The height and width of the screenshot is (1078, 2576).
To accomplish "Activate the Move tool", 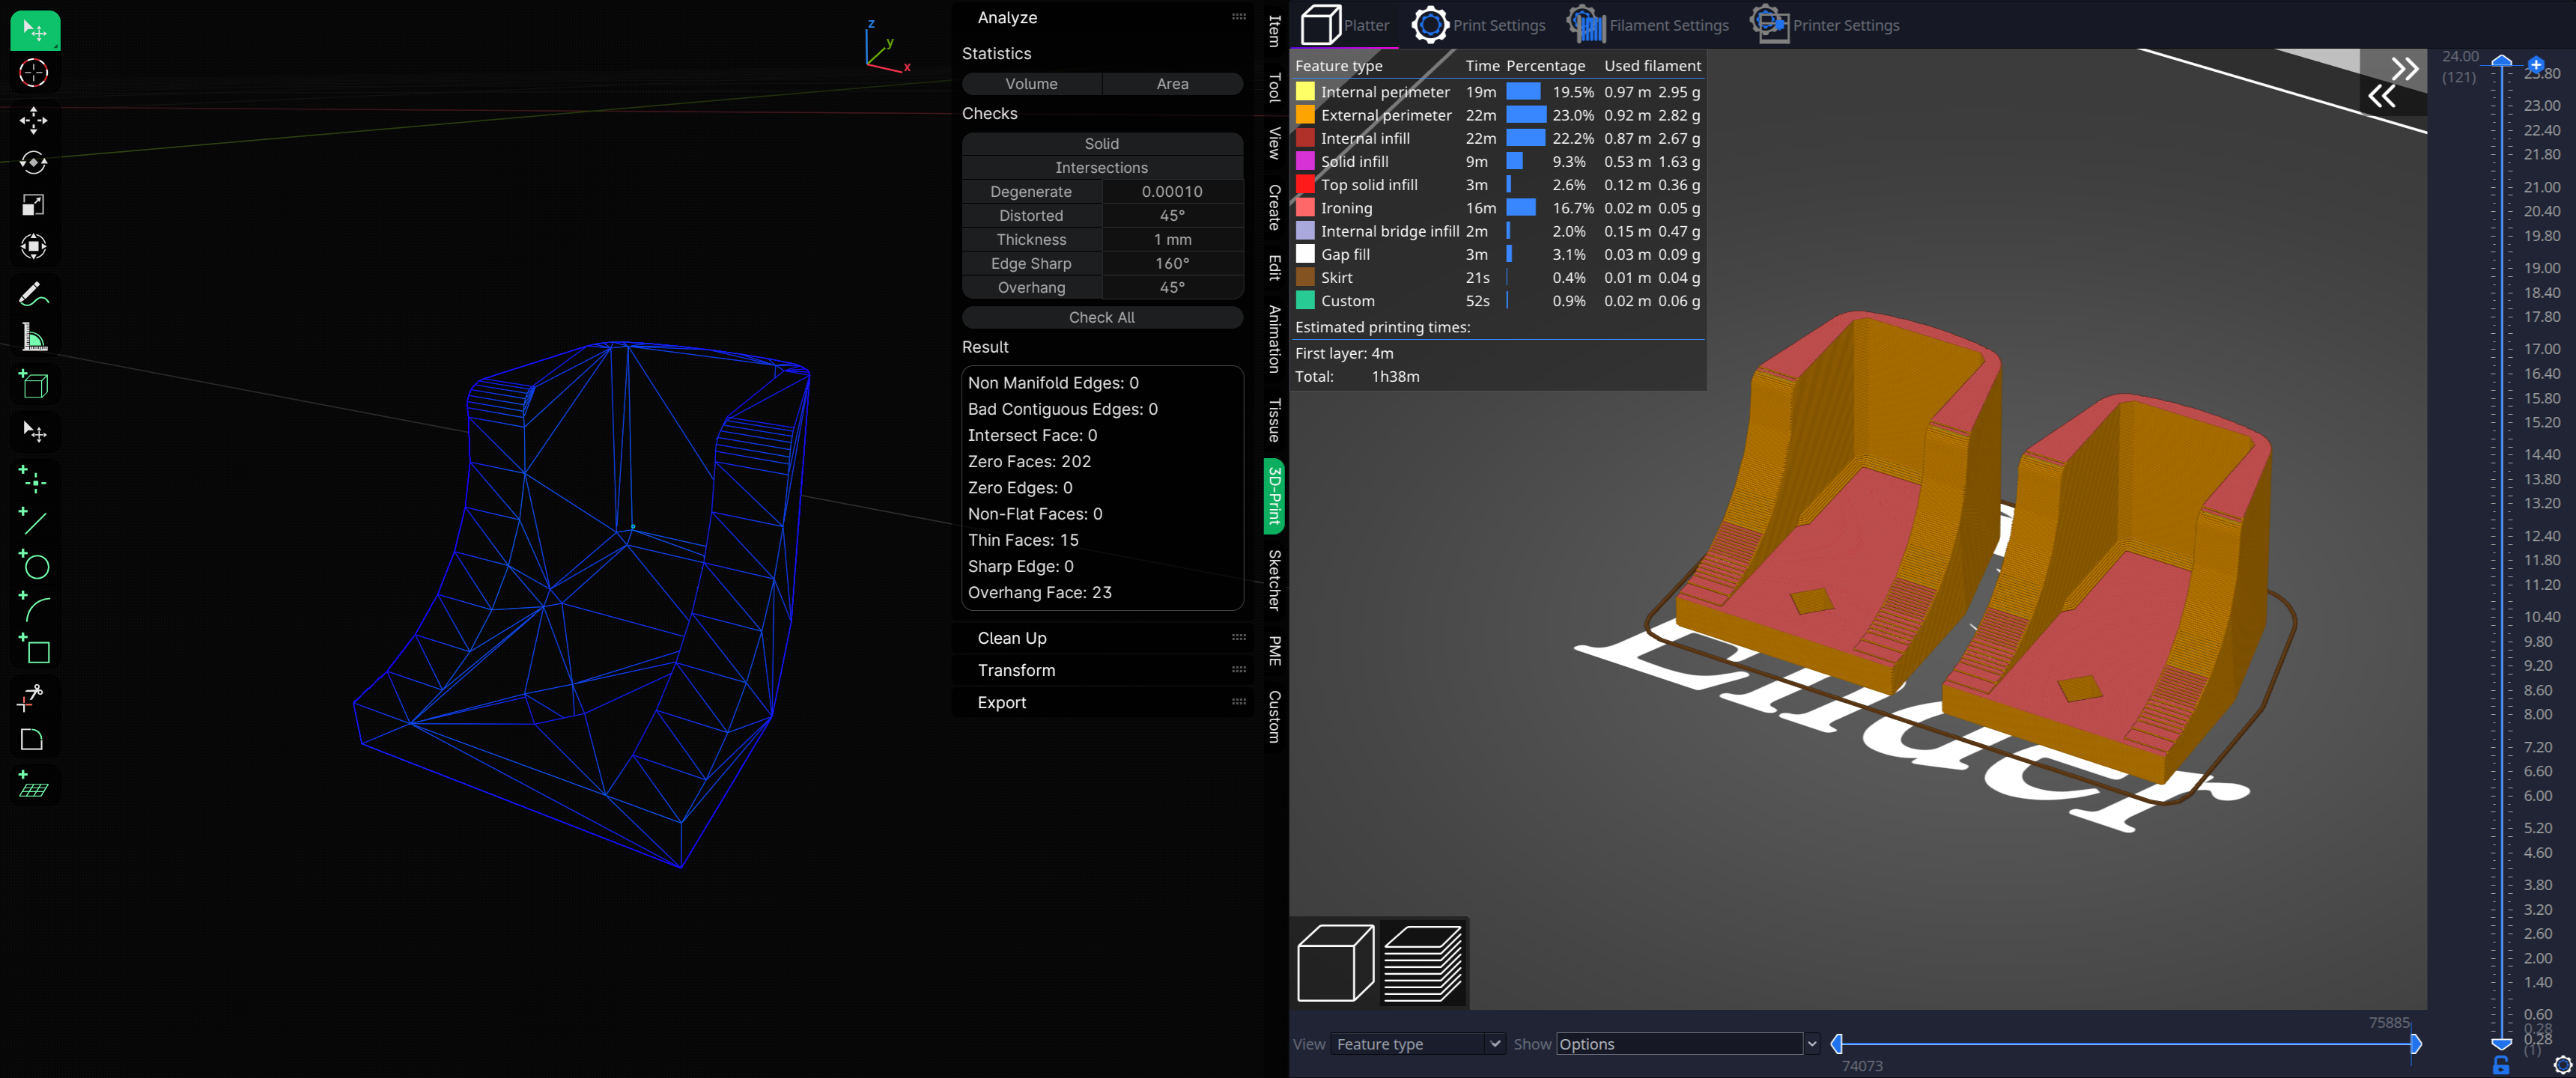I will pyautogui.click(x=34, y=121).
